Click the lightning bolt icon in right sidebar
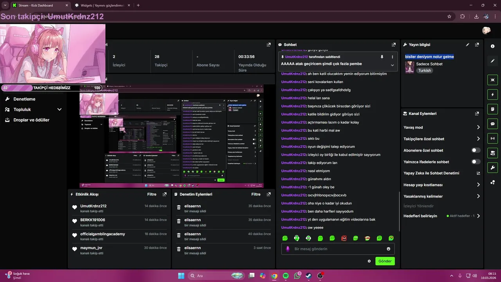 [492, 94]
